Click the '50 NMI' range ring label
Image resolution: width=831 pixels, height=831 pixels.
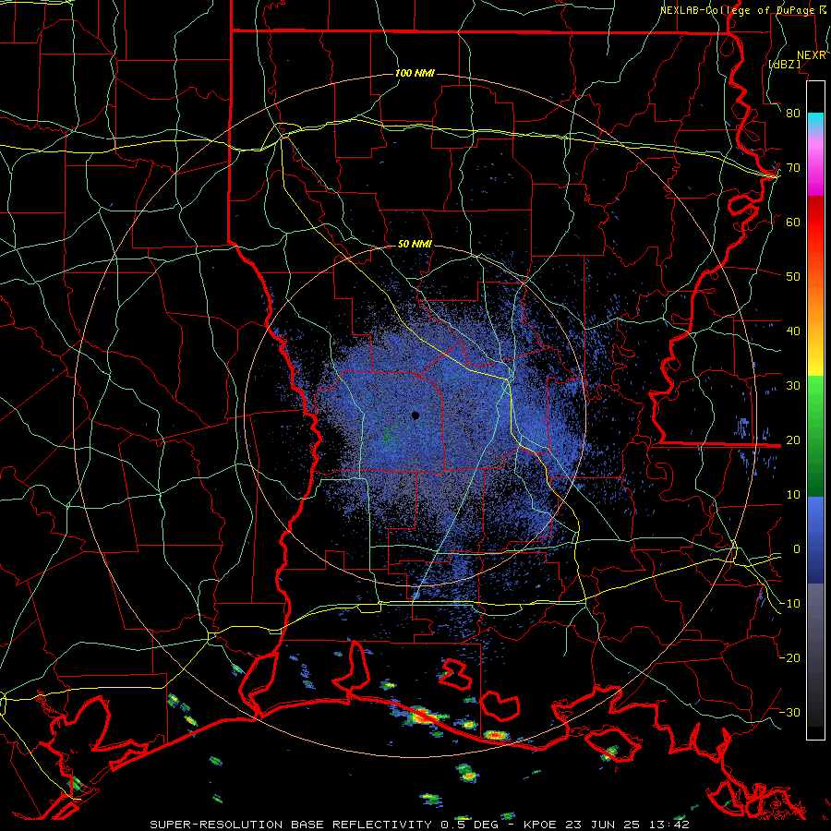click(415, 245)
